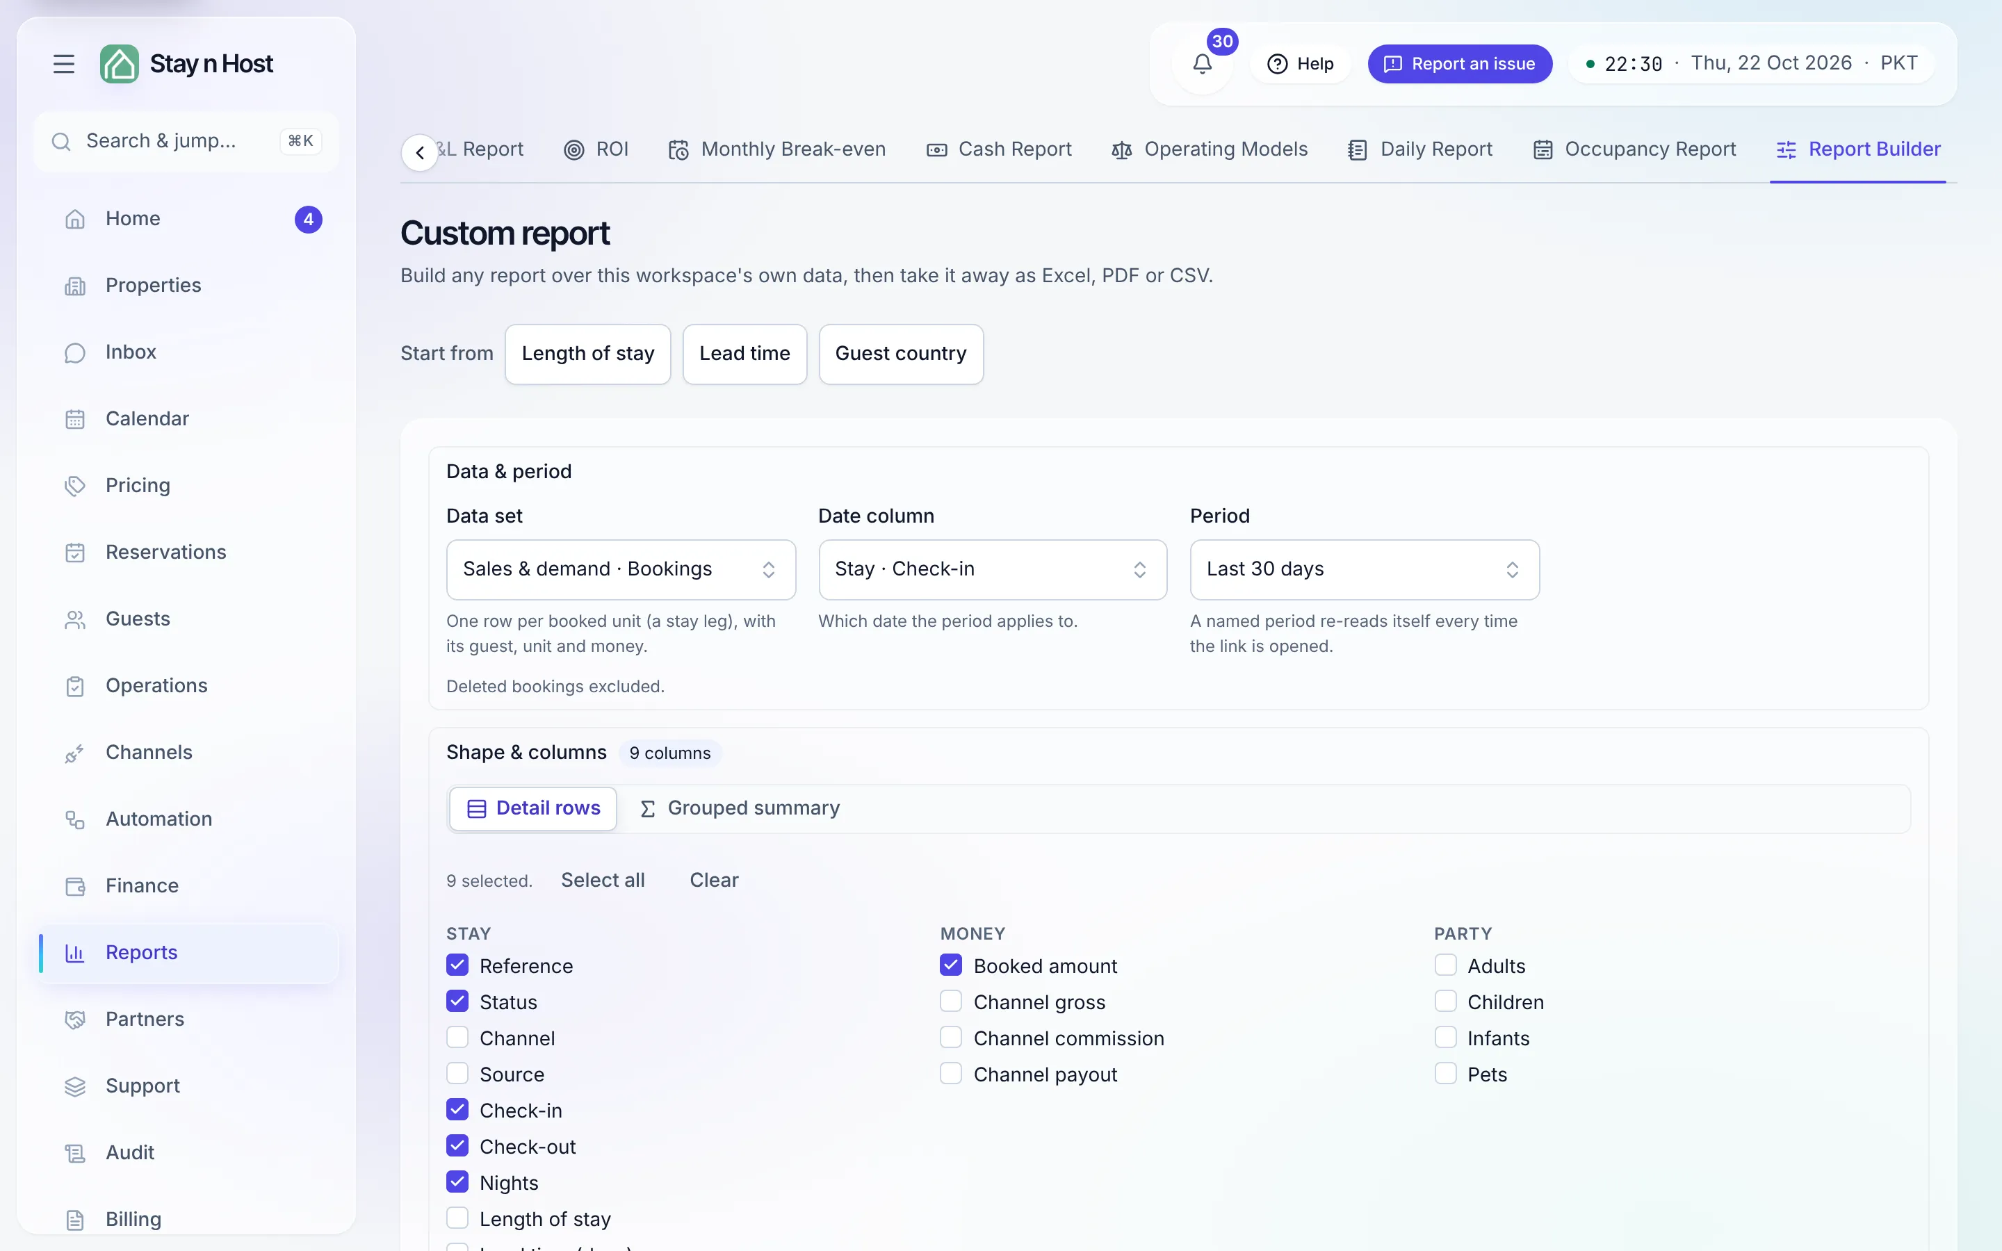Tick the Pets column checkbox
The height and width of the screenshot is (1251, 2002).
1445,1073
